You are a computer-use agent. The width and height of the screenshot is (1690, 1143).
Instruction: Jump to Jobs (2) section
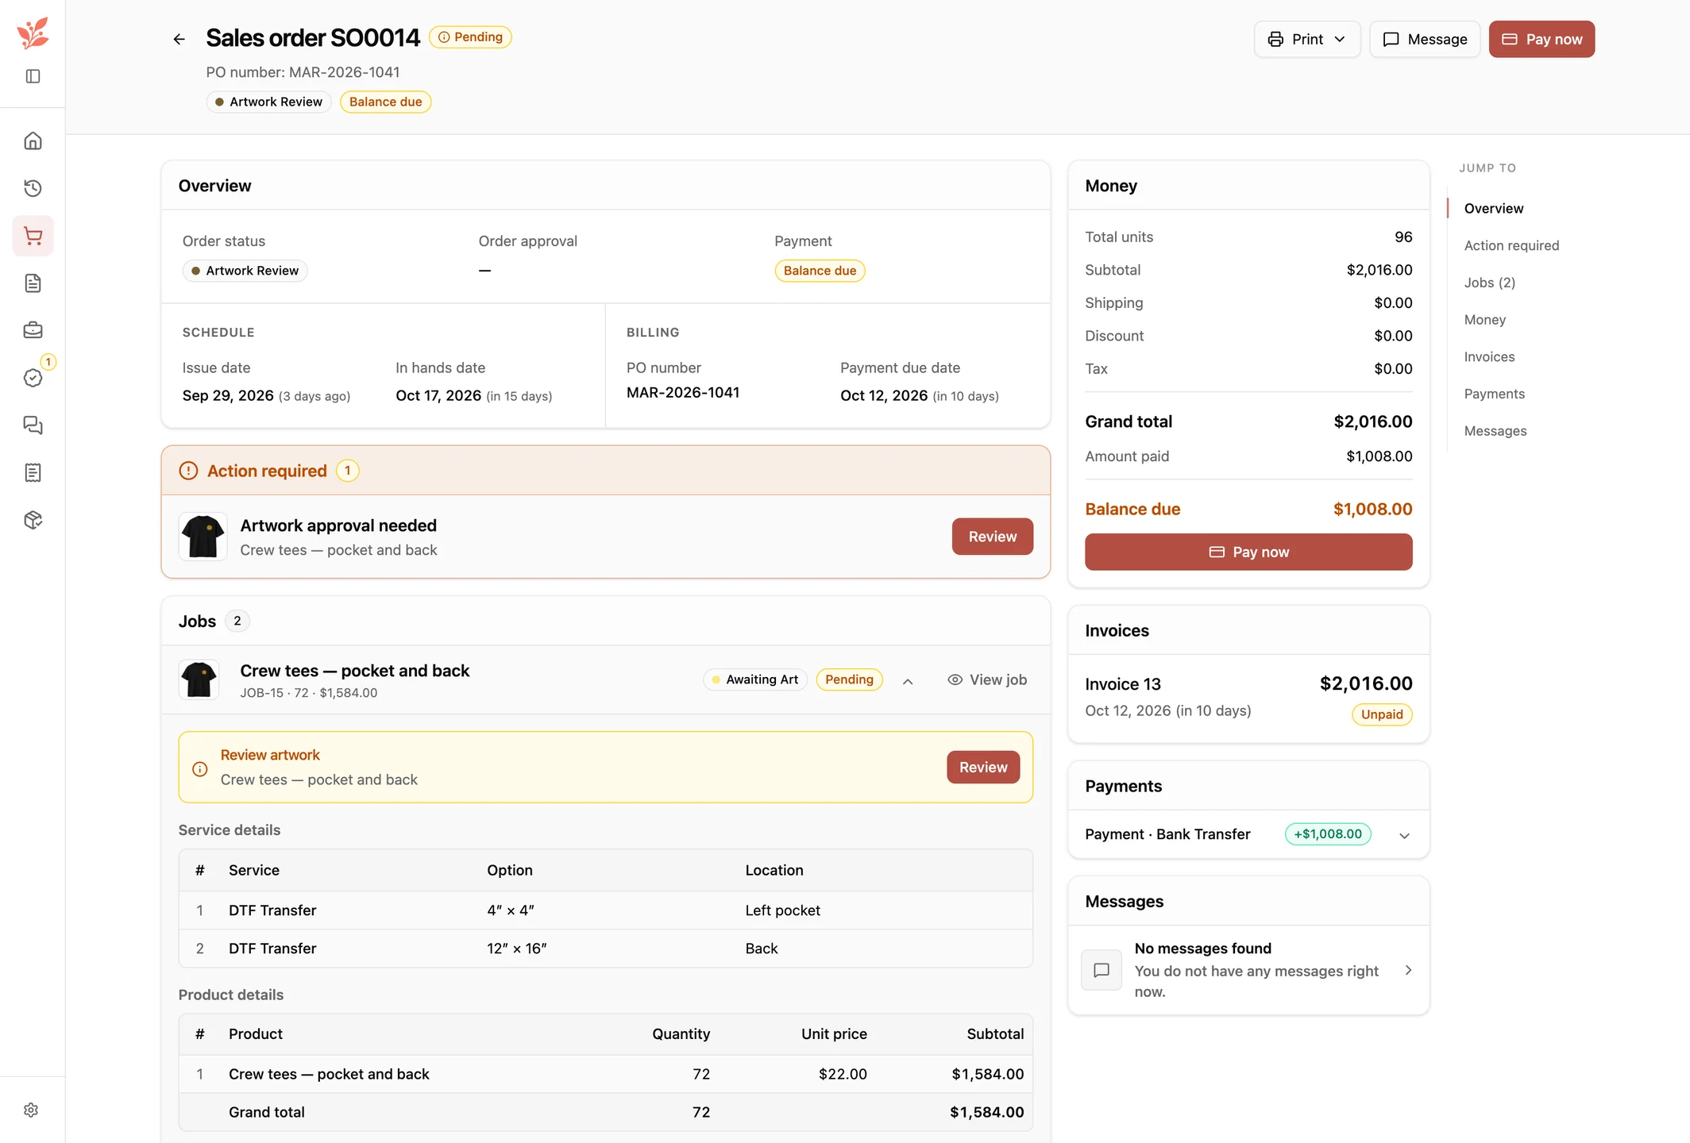[1489, 283]
